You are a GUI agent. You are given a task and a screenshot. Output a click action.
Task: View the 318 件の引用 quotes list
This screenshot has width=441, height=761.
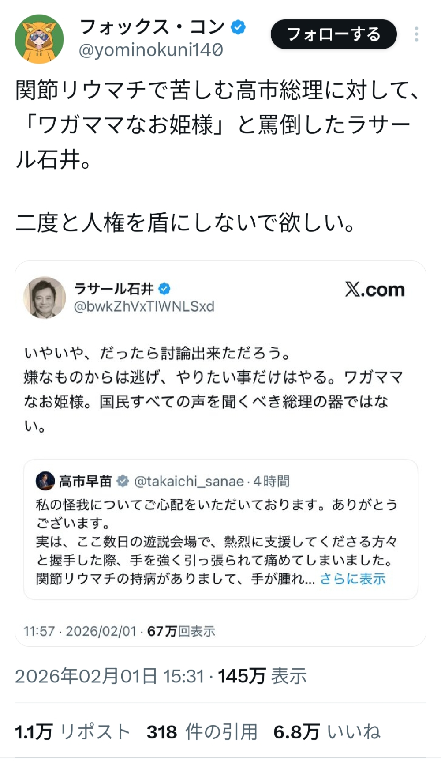click(x=202, y=732)
